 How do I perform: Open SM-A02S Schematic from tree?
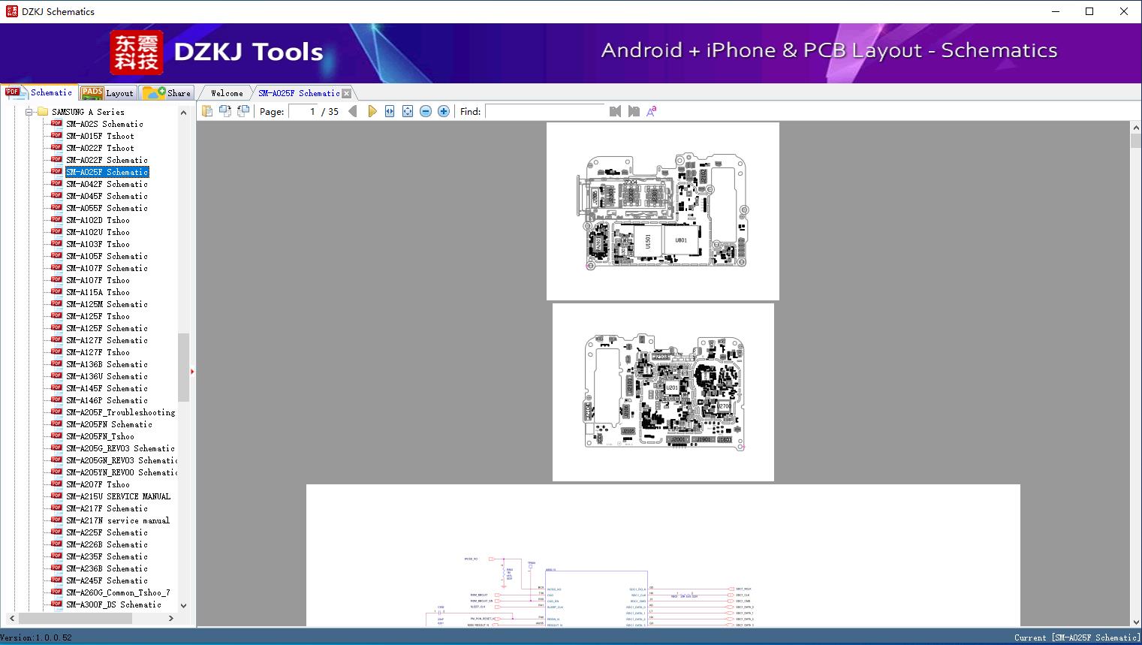point(104,124)
